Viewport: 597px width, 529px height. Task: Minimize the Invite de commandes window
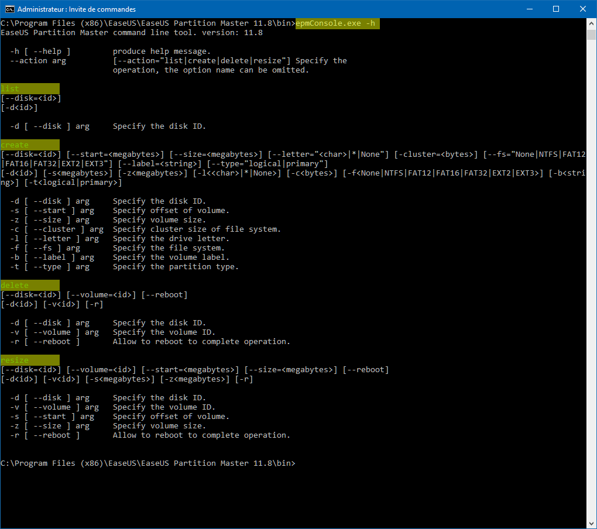point(529,9)
